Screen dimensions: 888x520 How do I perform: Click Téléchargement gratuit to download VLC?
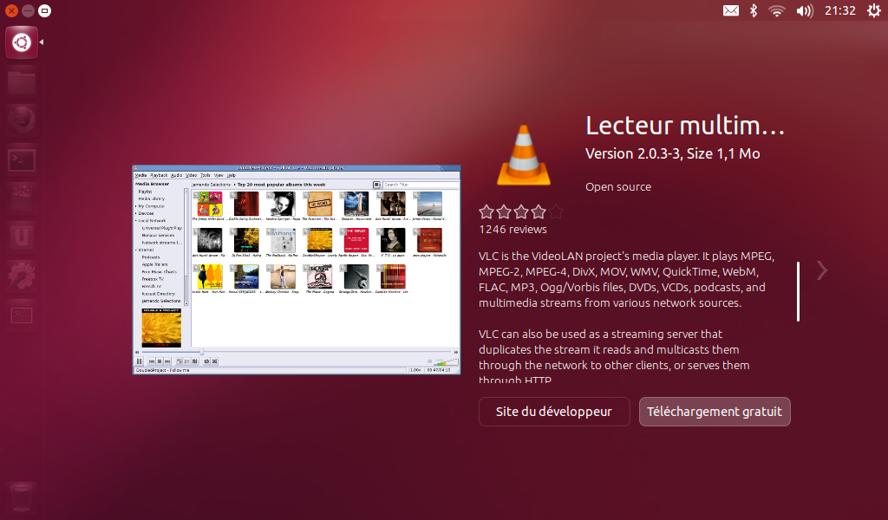click(x=715, y=412)
